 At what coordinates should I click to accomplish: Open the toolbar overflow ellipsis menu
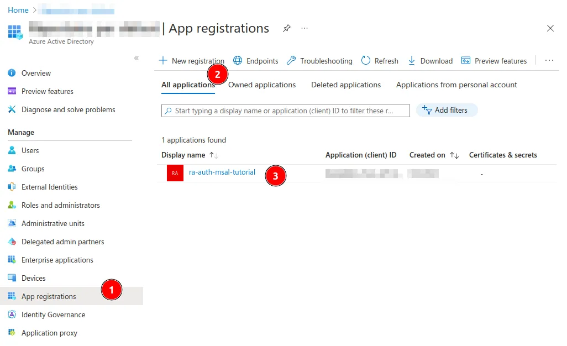[549, 61]
